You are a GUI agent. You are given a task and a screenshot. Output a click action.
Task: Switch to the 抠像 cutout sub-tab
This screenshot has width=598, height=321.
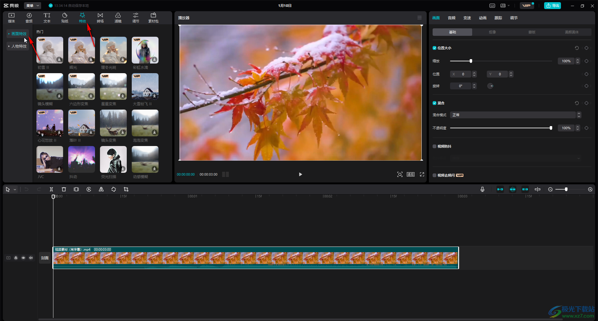(492, 32)
